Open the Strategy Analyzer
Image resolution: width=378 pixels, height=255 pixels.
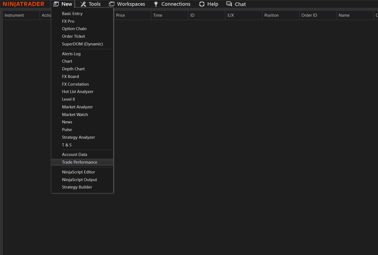pyautogui.click(x=78, y=137)
